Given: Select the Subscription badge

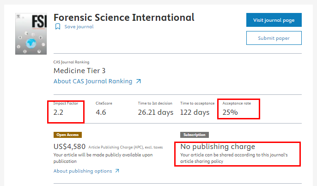Looking at the screenshot, I should click(x=194, y=135).
